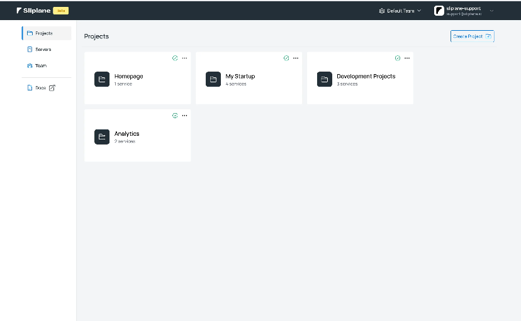The width and height of the screenshot is (521, 321).
Task: Expand the Default Team selector
Action: (x=400, y=11)
